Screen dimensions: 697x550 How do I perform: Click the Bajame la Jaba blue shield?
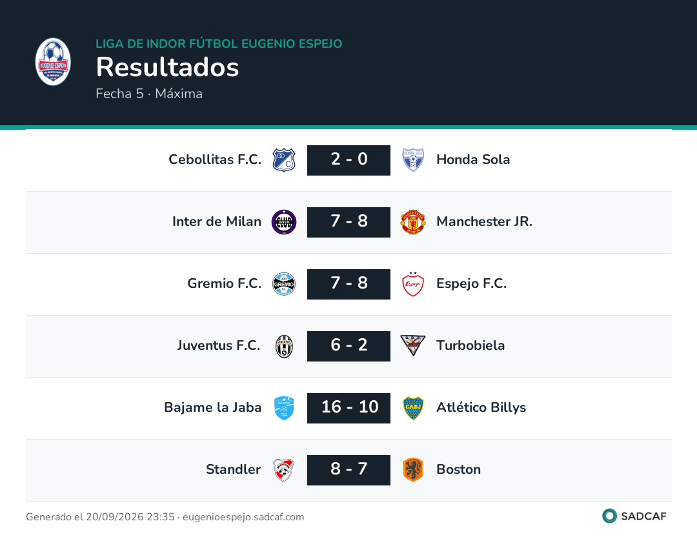(x=283, y=408)
